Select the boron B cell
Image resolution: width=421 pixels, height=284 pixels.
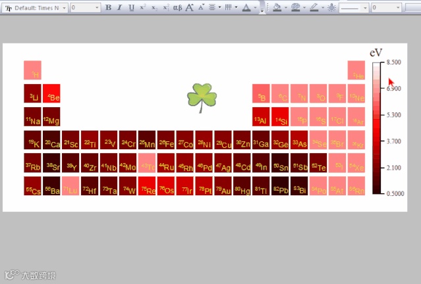pyautogui.click(x=261, y=93)
